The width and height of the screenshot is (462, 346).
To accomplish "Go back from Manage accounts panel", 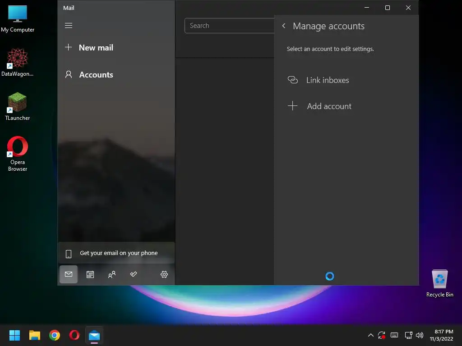I will point(284,26).
